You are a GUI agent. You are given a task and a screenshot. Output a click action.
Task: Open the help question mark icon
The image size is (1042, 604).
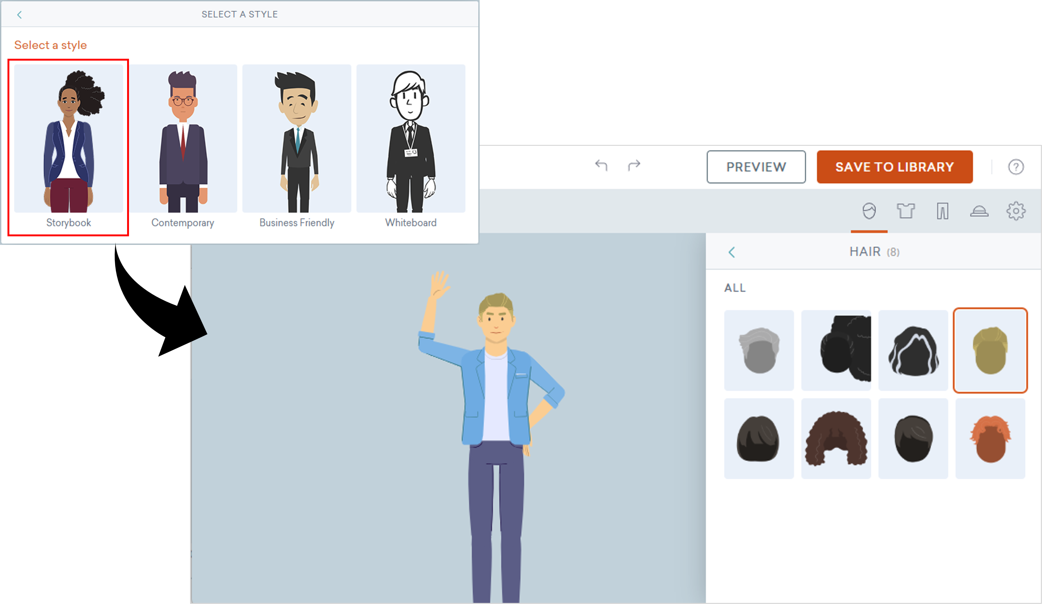[1016, 167]
